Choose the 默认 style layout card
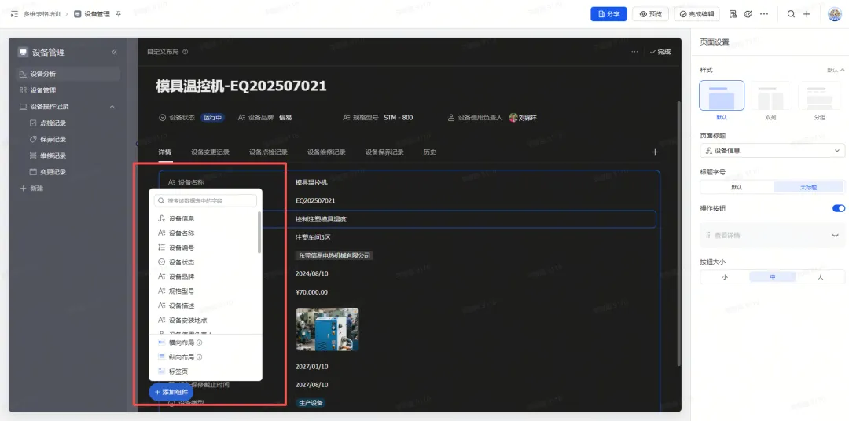849x421 pixels. tap(722, 96)
